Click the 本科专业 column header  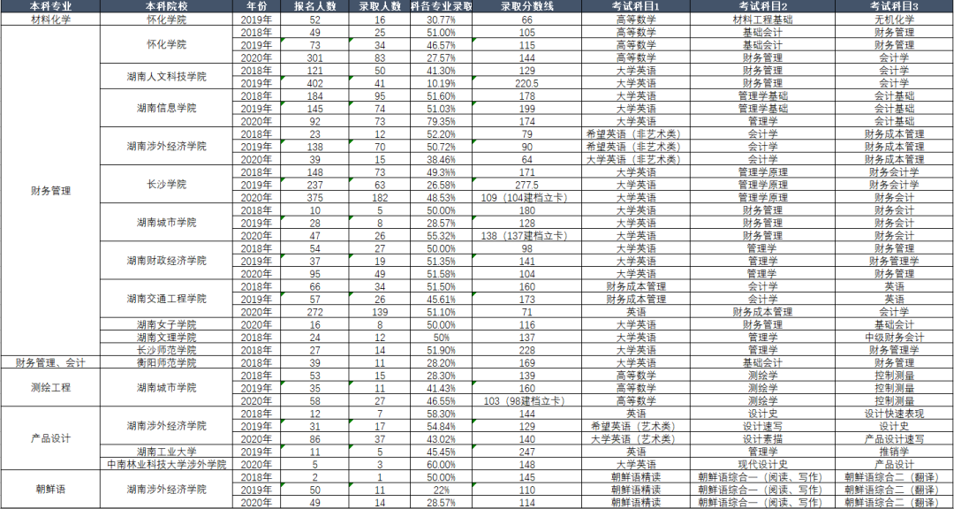[x=50, y=6]
